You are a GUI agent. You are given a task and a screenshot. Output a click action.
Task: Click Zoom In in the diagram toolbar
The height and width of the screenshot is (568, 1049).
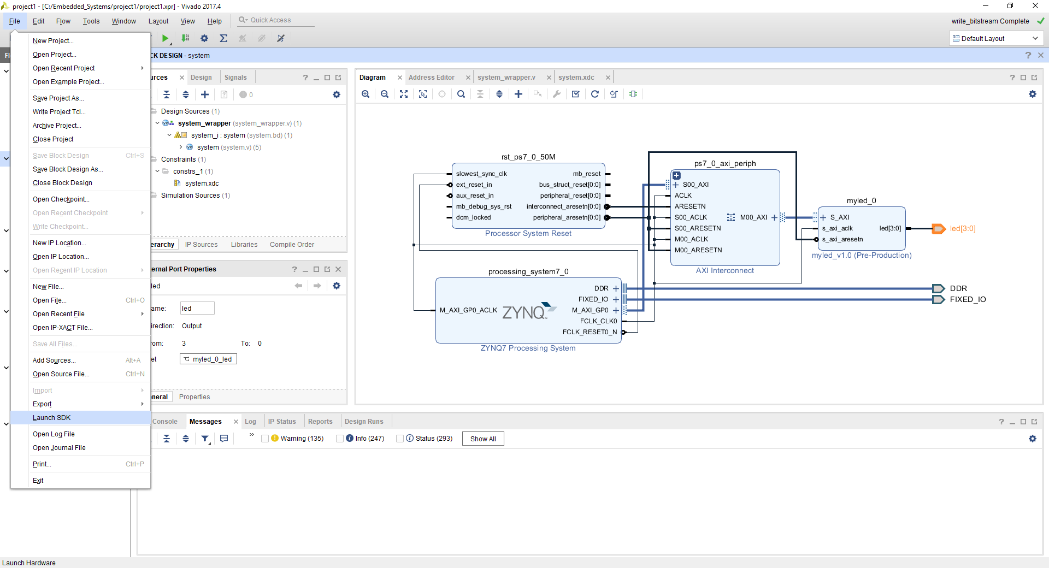366,94
